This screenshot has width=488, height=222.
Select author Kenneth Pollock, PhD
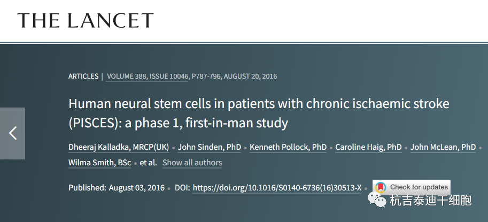click(288, 147)
